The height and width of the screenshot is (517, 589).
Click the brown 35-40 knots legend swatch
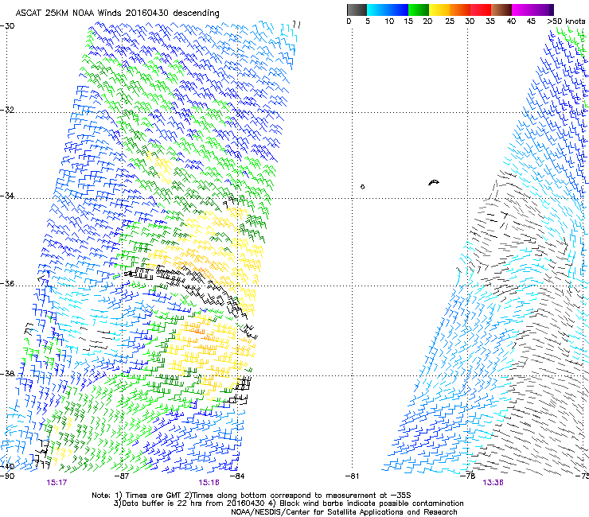pos(501,10)
